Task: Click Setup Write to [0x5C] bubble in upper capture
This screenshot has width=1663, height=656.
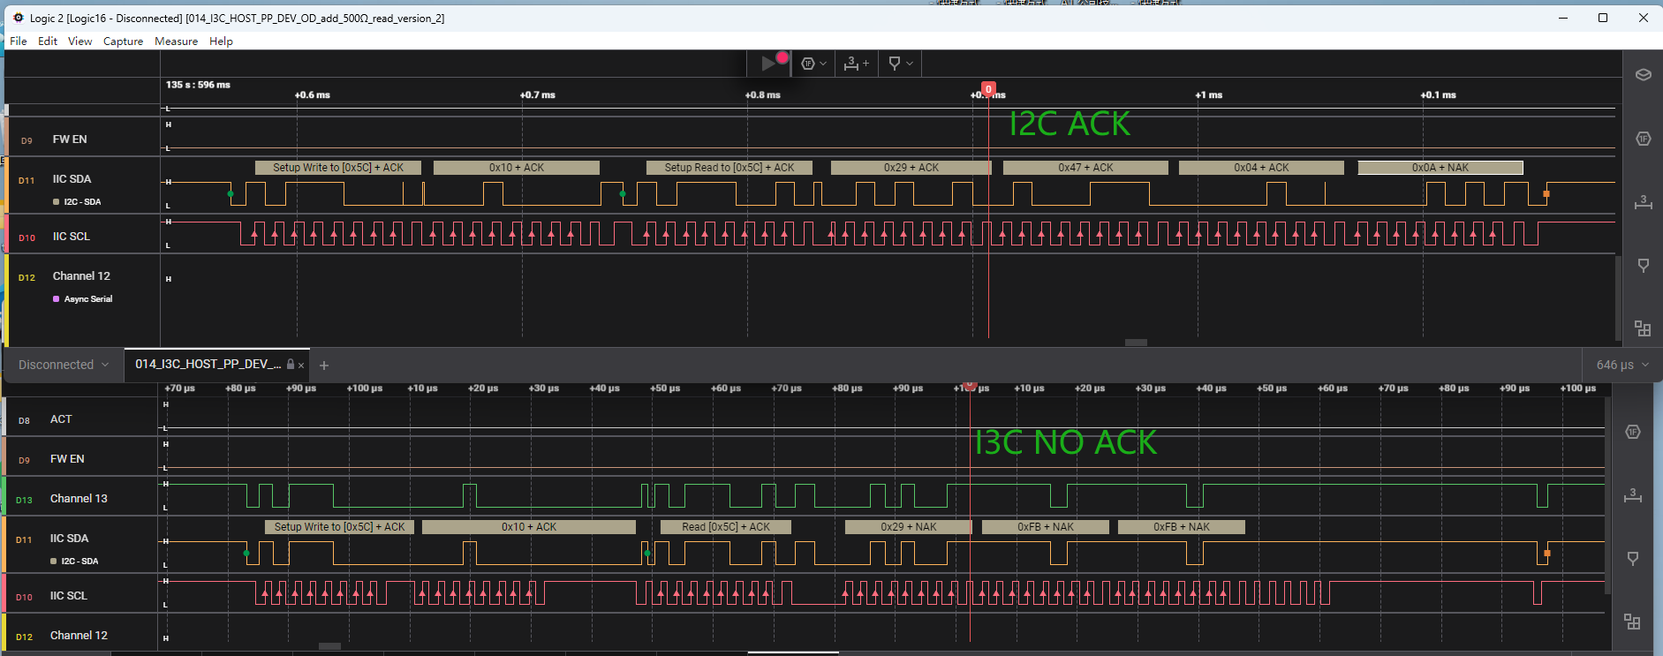Action: point(337,168)
